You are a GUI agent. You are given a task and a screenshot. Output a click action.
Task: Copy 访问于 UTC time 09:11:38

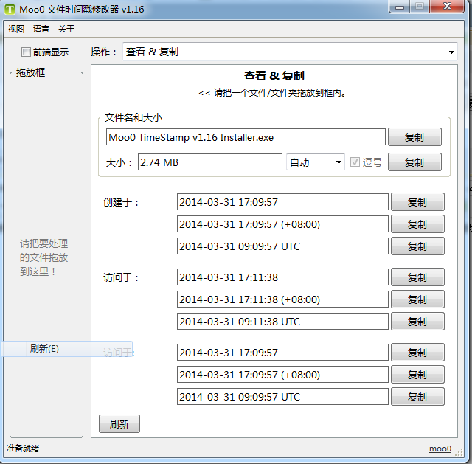pyautogui.click(x=417, y=322)
